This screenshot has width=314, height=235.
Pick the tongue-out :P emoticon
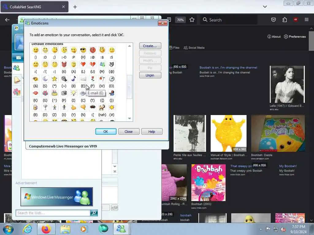coord(74,50)
